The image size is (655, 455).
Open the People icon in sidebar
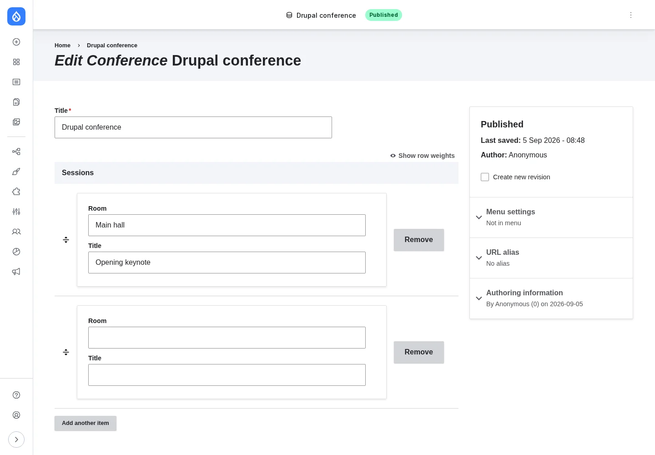(x=16, y=232)
